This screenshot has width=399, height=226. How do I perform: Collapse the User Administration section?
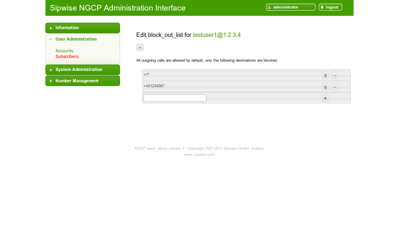coord(83,39)
